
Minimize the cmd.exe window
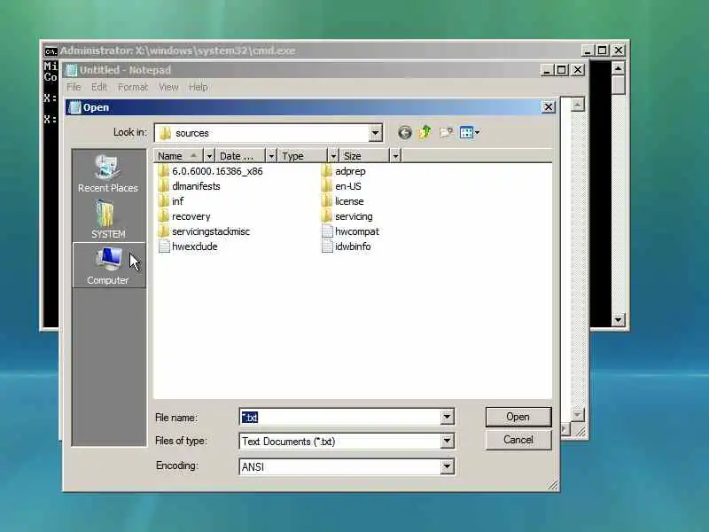[x=587, y=51]
